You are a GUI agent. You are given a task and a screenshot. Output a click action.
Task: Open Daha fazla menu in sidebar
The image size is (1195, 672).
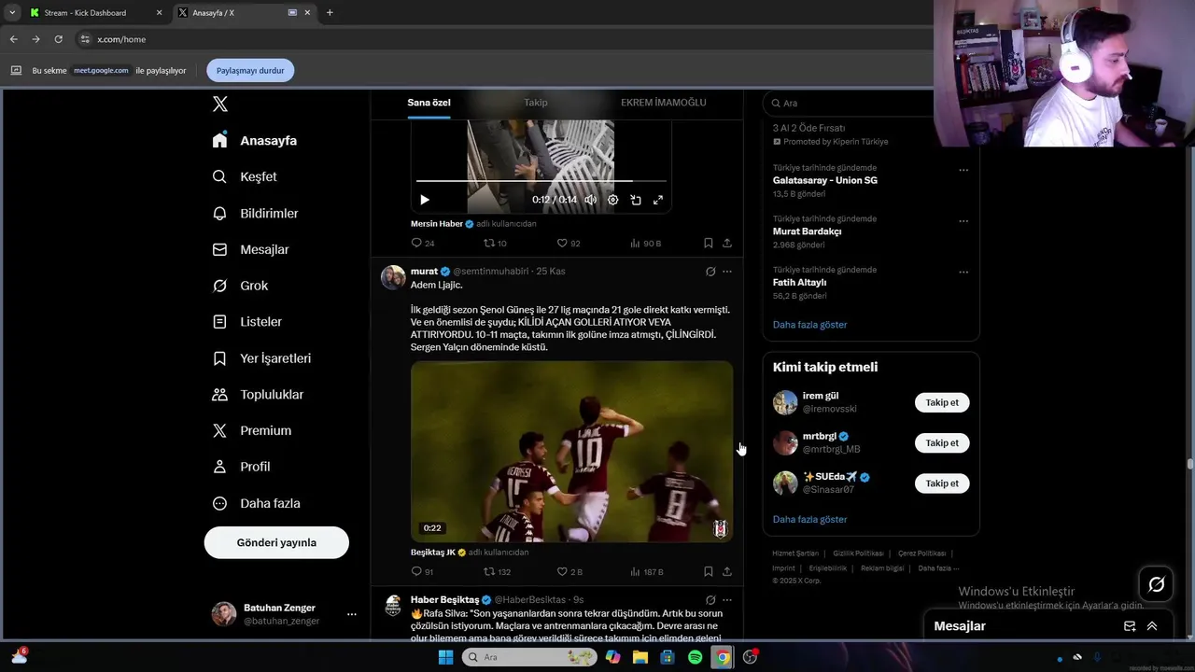(256, 503)
